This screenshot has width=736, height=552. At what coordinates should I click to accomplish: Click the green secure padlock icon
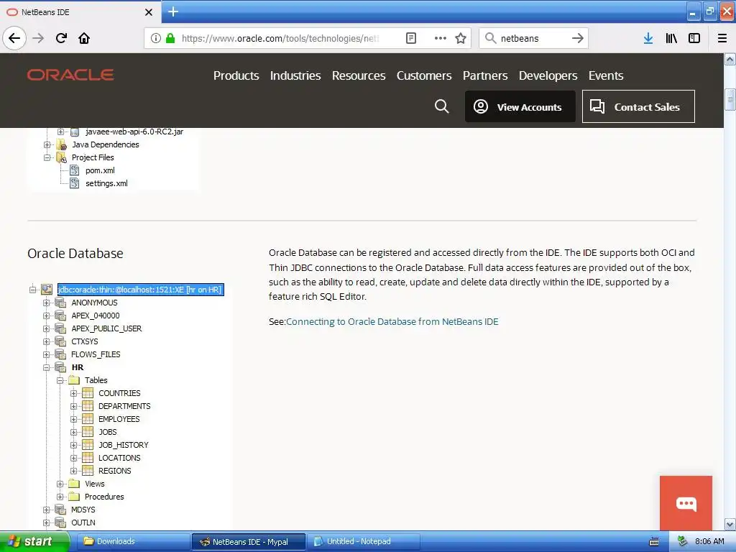(x=170, y=38)
